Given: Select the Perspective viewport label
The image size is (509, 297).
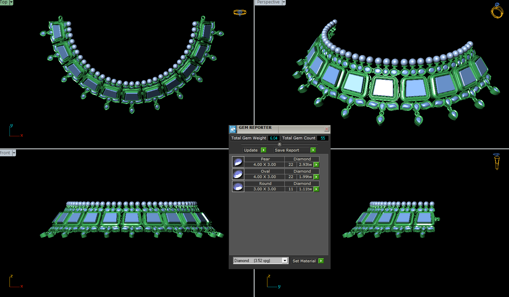Looking at the screenshot, I should 268,2.
